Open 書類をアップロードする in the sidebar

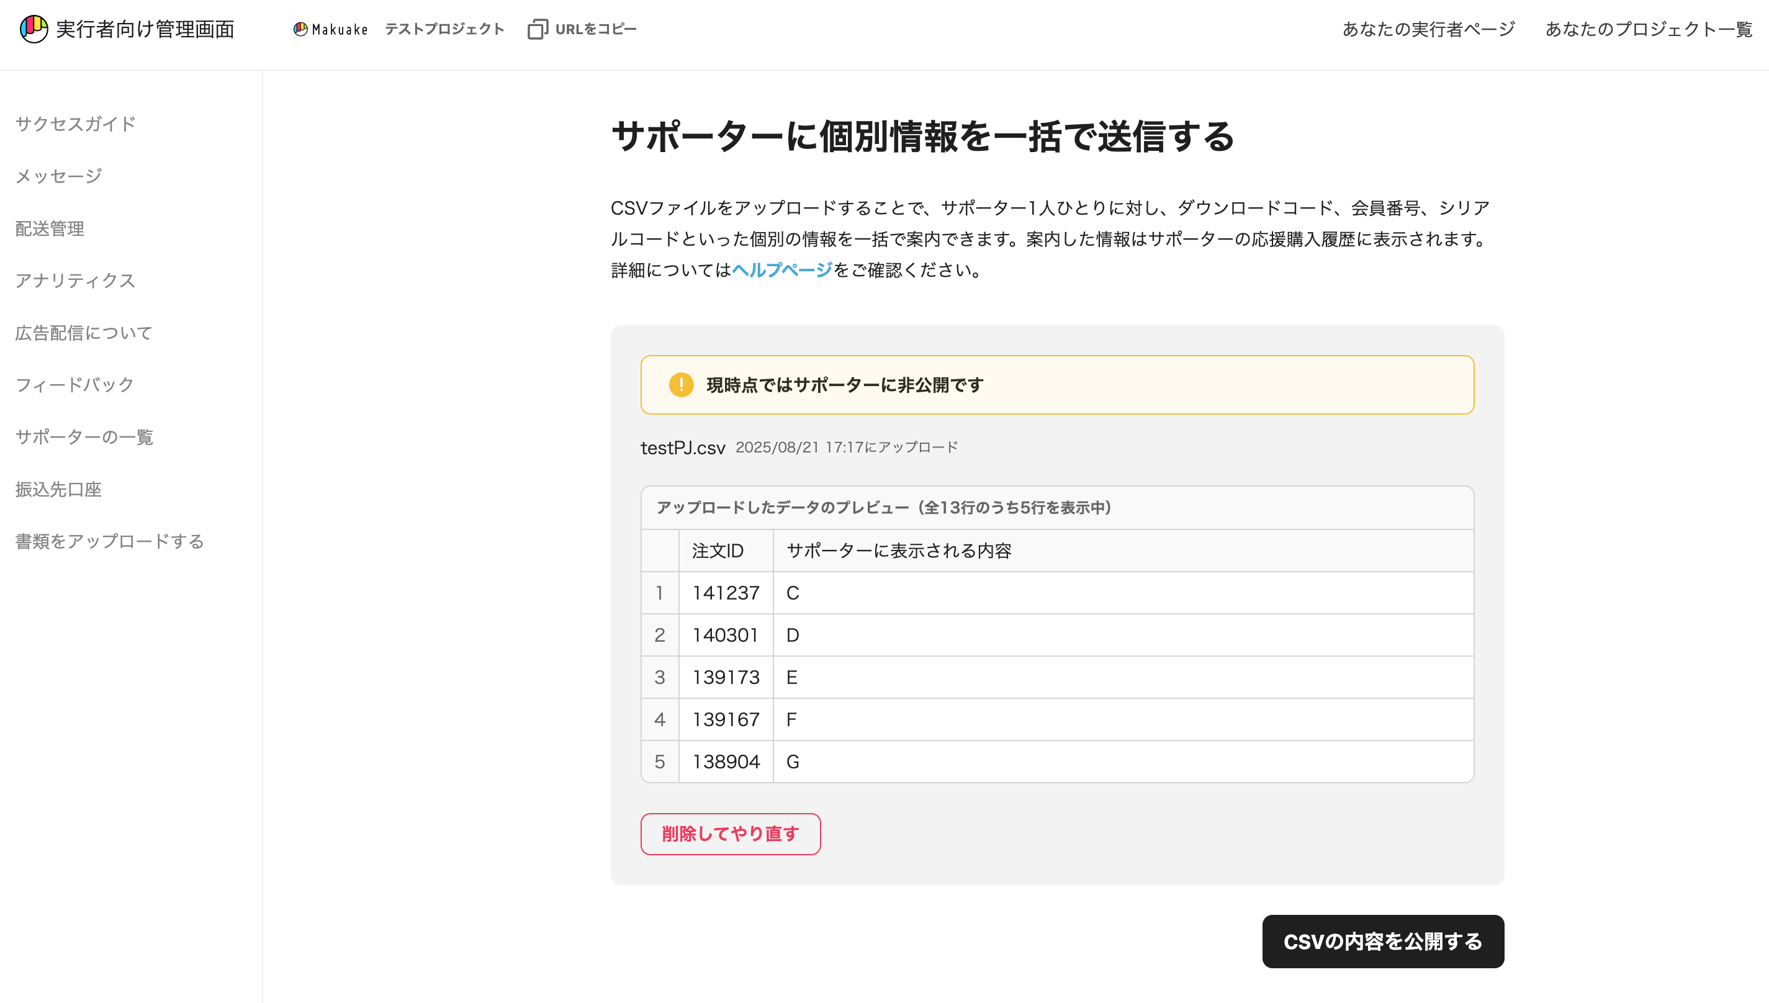point(109,541)
